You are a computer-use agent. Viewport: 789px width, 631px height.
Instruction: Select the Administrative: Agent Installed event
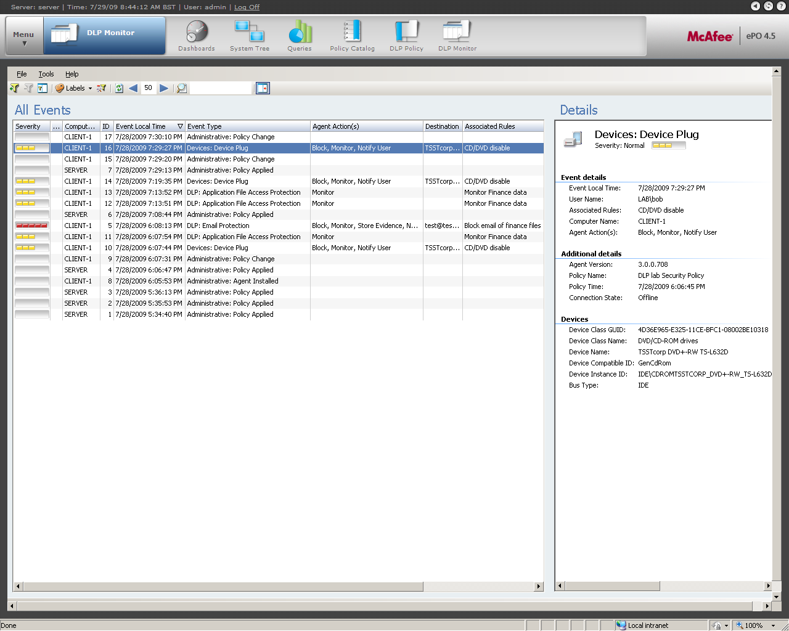coord(279,281)
